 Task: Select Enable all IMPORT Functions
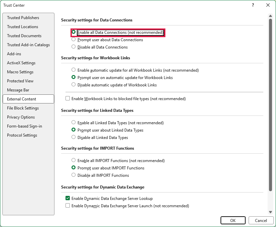(74, 160)
